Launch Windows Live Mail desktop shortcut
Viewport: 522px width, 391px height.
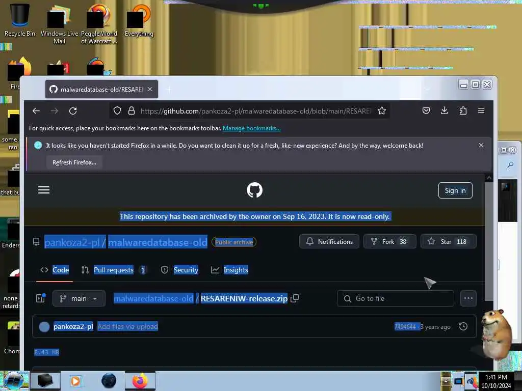point(59,24)
